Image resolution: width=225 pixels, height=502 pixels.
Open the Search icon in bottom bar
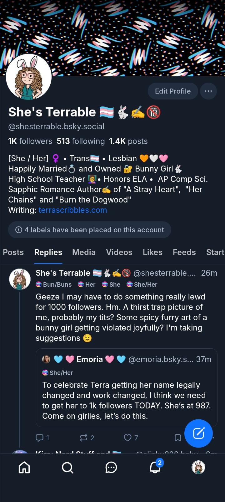coord(67,468)
